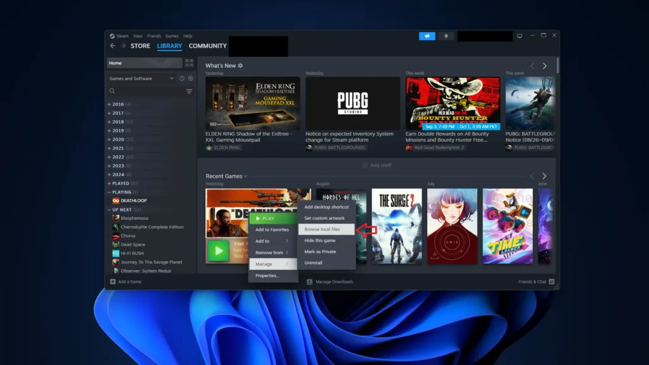Switch to Big Picture mode monitor icon
The height and width of the screenshot is (365, 649).
(520, 36)
